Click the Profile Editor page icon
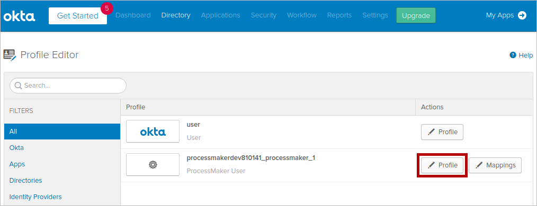The image size is (537, 206). tap(10, 55)
